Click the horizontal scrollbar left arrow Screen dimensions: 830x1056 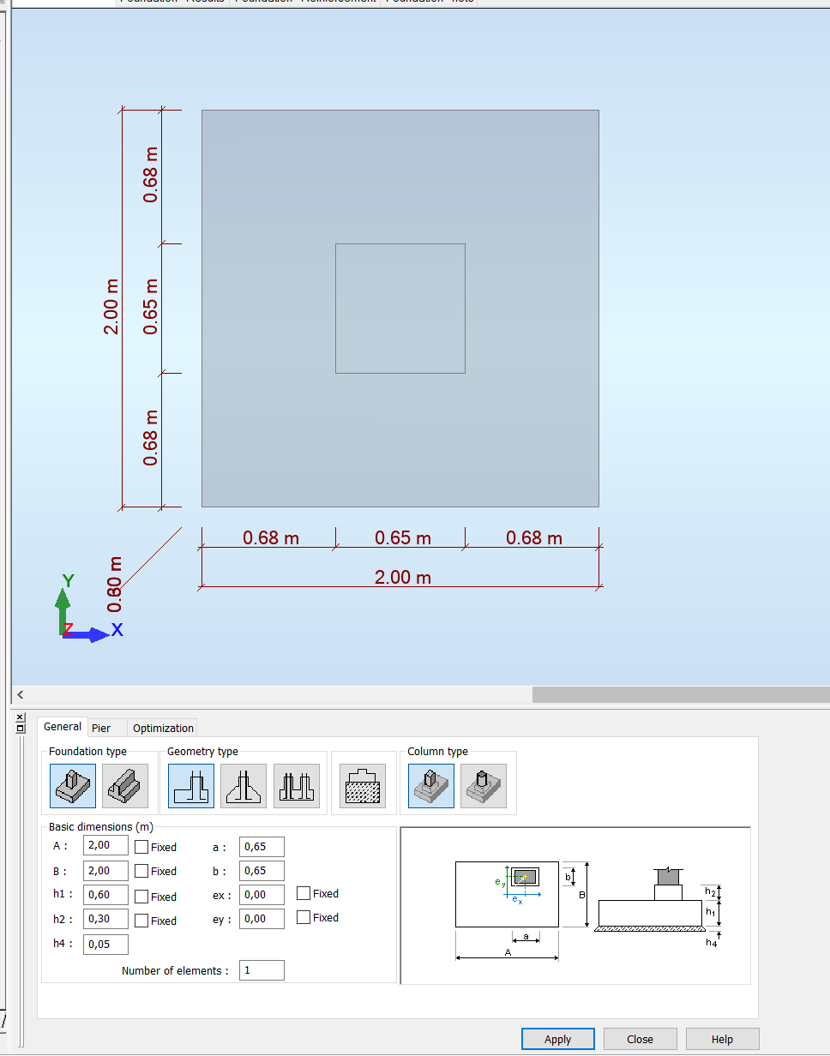click(x=19, y=694)
